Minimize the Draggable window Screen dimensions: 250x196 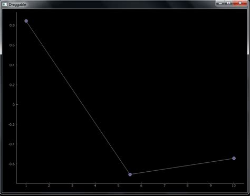tap(220, 3)
